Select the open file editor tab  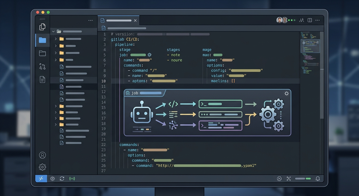click(119, 20)
